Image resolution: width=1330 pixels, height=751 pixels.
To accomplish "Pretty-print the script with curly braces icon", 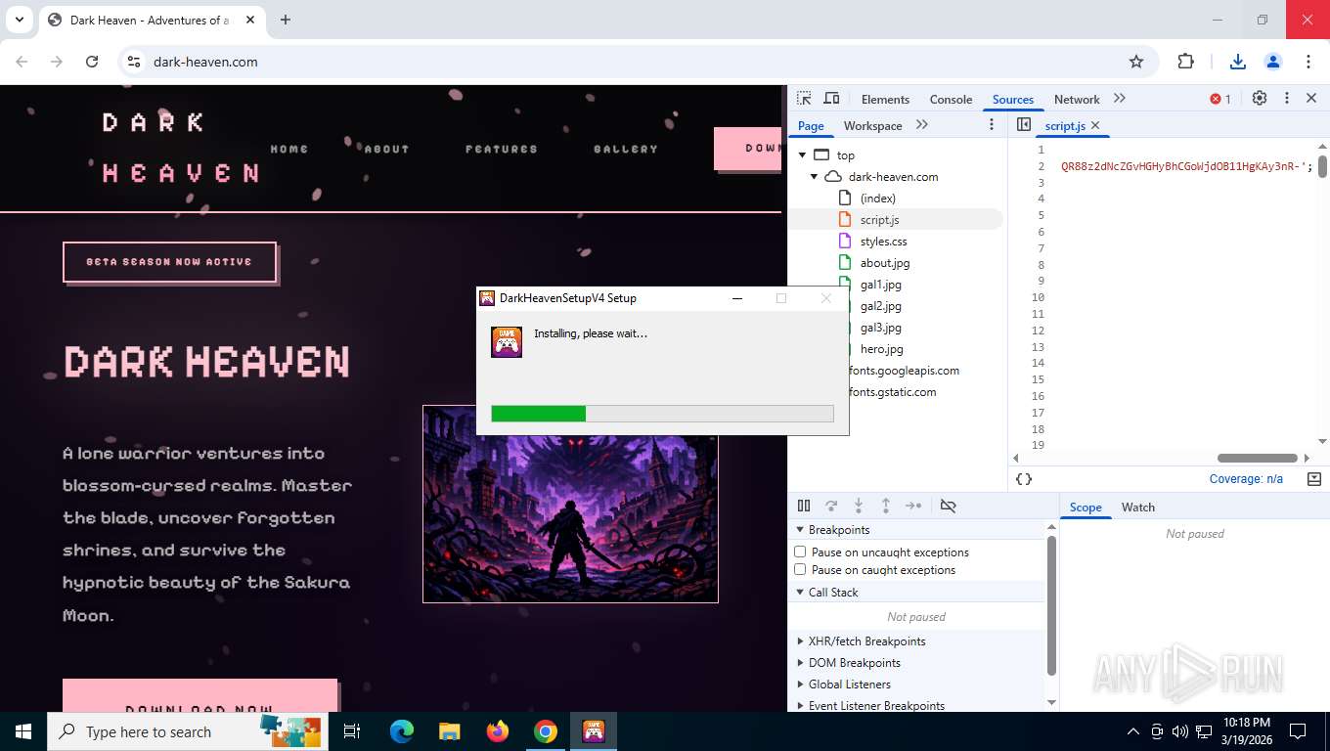I will 1024,479.
